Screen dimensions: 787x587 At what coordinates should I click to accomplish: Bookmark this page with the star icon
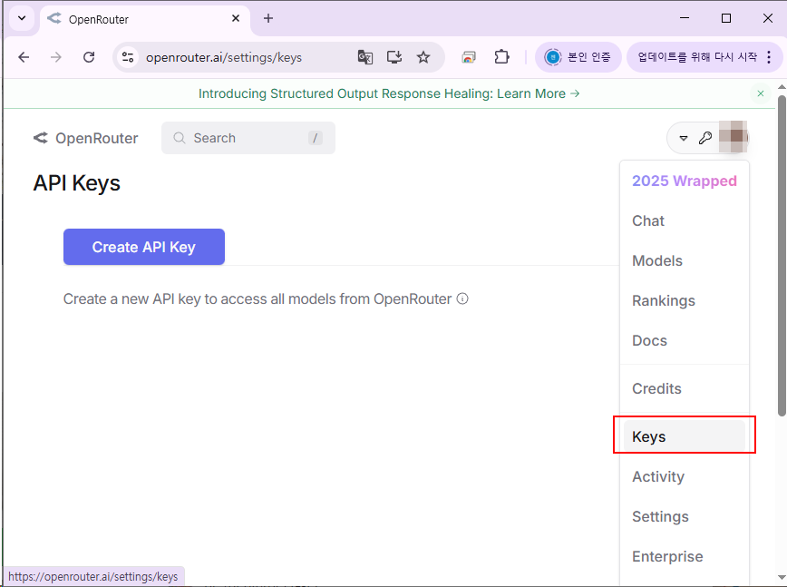[423, 57]
